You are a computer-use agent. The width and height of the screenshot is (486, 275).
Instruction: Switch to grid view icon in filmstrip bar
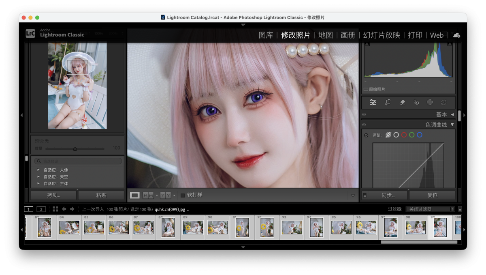pos(55,209)
